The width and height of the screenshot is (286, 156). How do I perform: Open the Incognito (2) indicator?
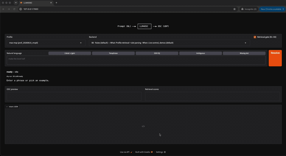point(249,9)
